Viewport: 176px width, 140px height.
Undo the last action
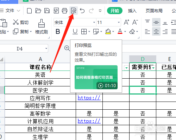pyautogui.click(x=82, y=11)
